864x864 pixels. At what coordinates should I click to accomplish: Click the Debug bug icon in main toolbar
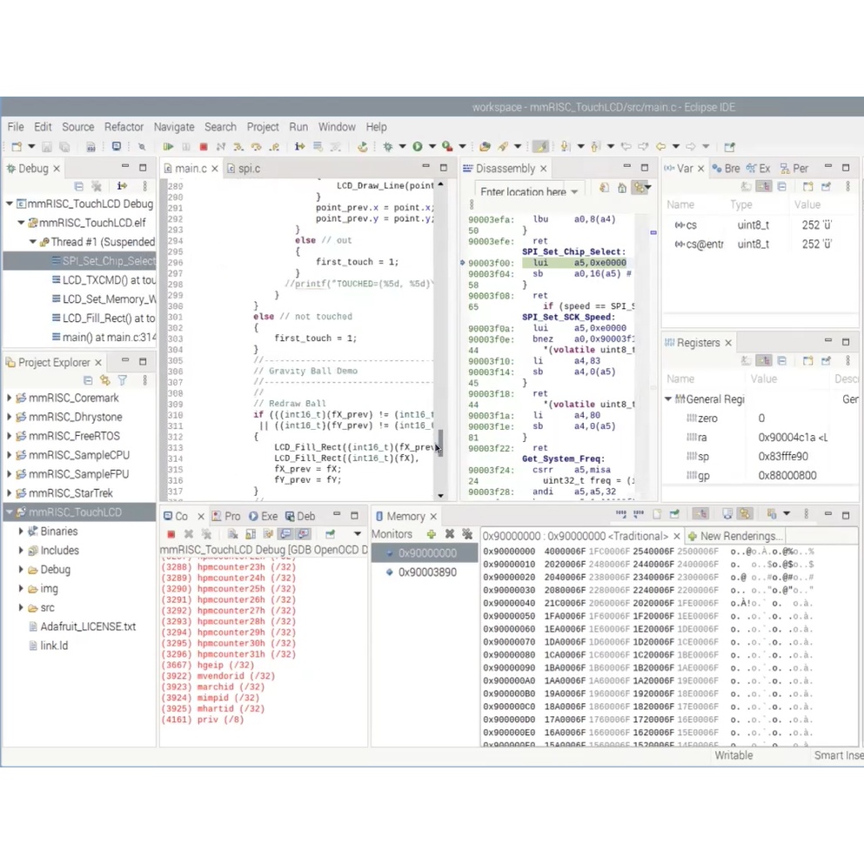pos(388,146)
